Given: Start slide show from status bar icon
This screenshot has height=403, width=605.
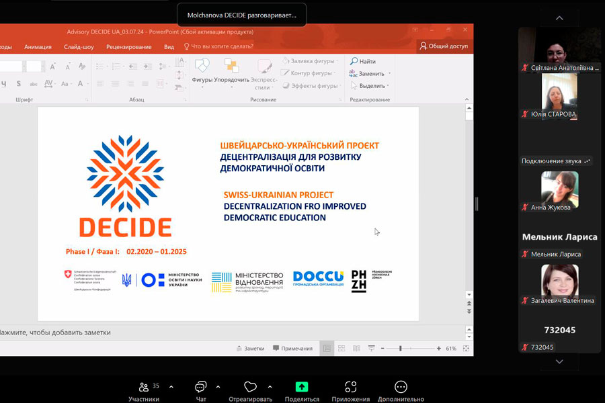Looking at the screenshot, I should (371, 348).
